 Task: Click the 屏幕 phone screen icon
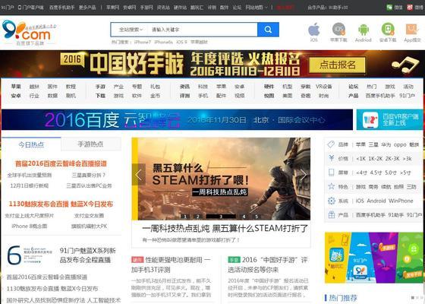pyautogui.click(x=331, y=173)
